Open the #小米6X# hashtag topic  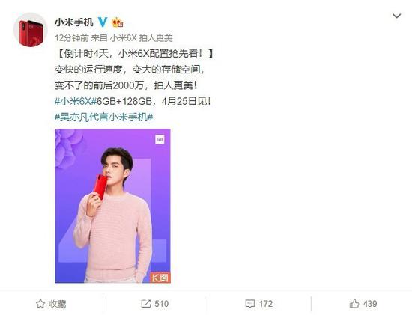pos(76,101)
